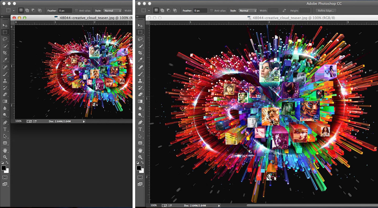The width and height of the screenshot is (378, 208).
Task: Click the share icon in left status bar
Action: pos(35,121)
